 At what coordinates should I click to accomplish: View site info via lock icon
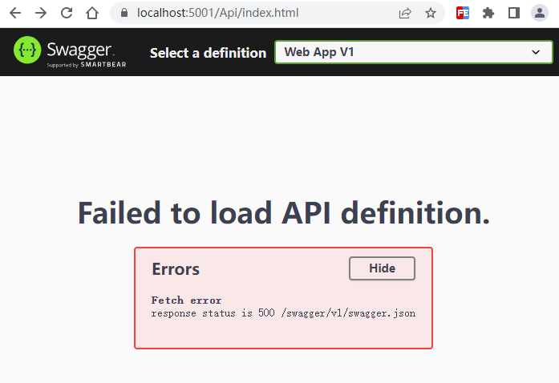coord(124,13)
